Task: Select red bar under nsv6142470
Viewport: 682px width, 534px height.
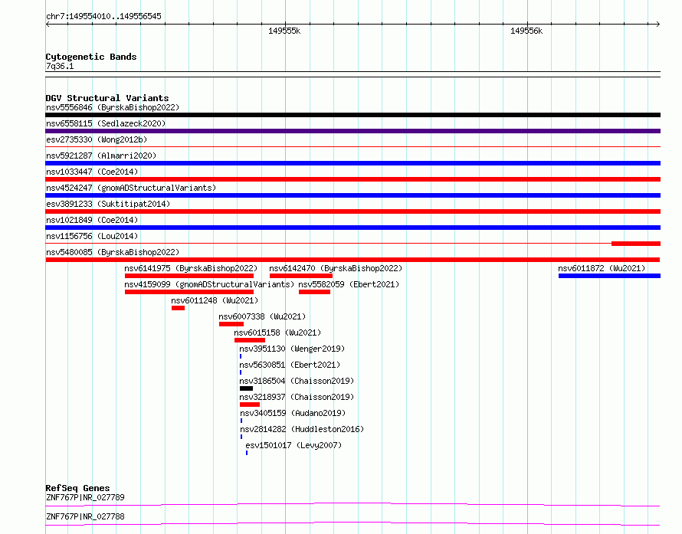Action: 301,276
